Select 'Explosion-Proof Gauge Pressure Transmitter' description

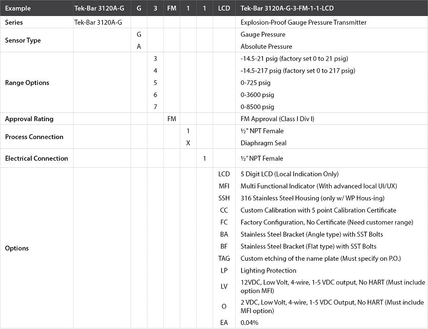click(303, 23)
